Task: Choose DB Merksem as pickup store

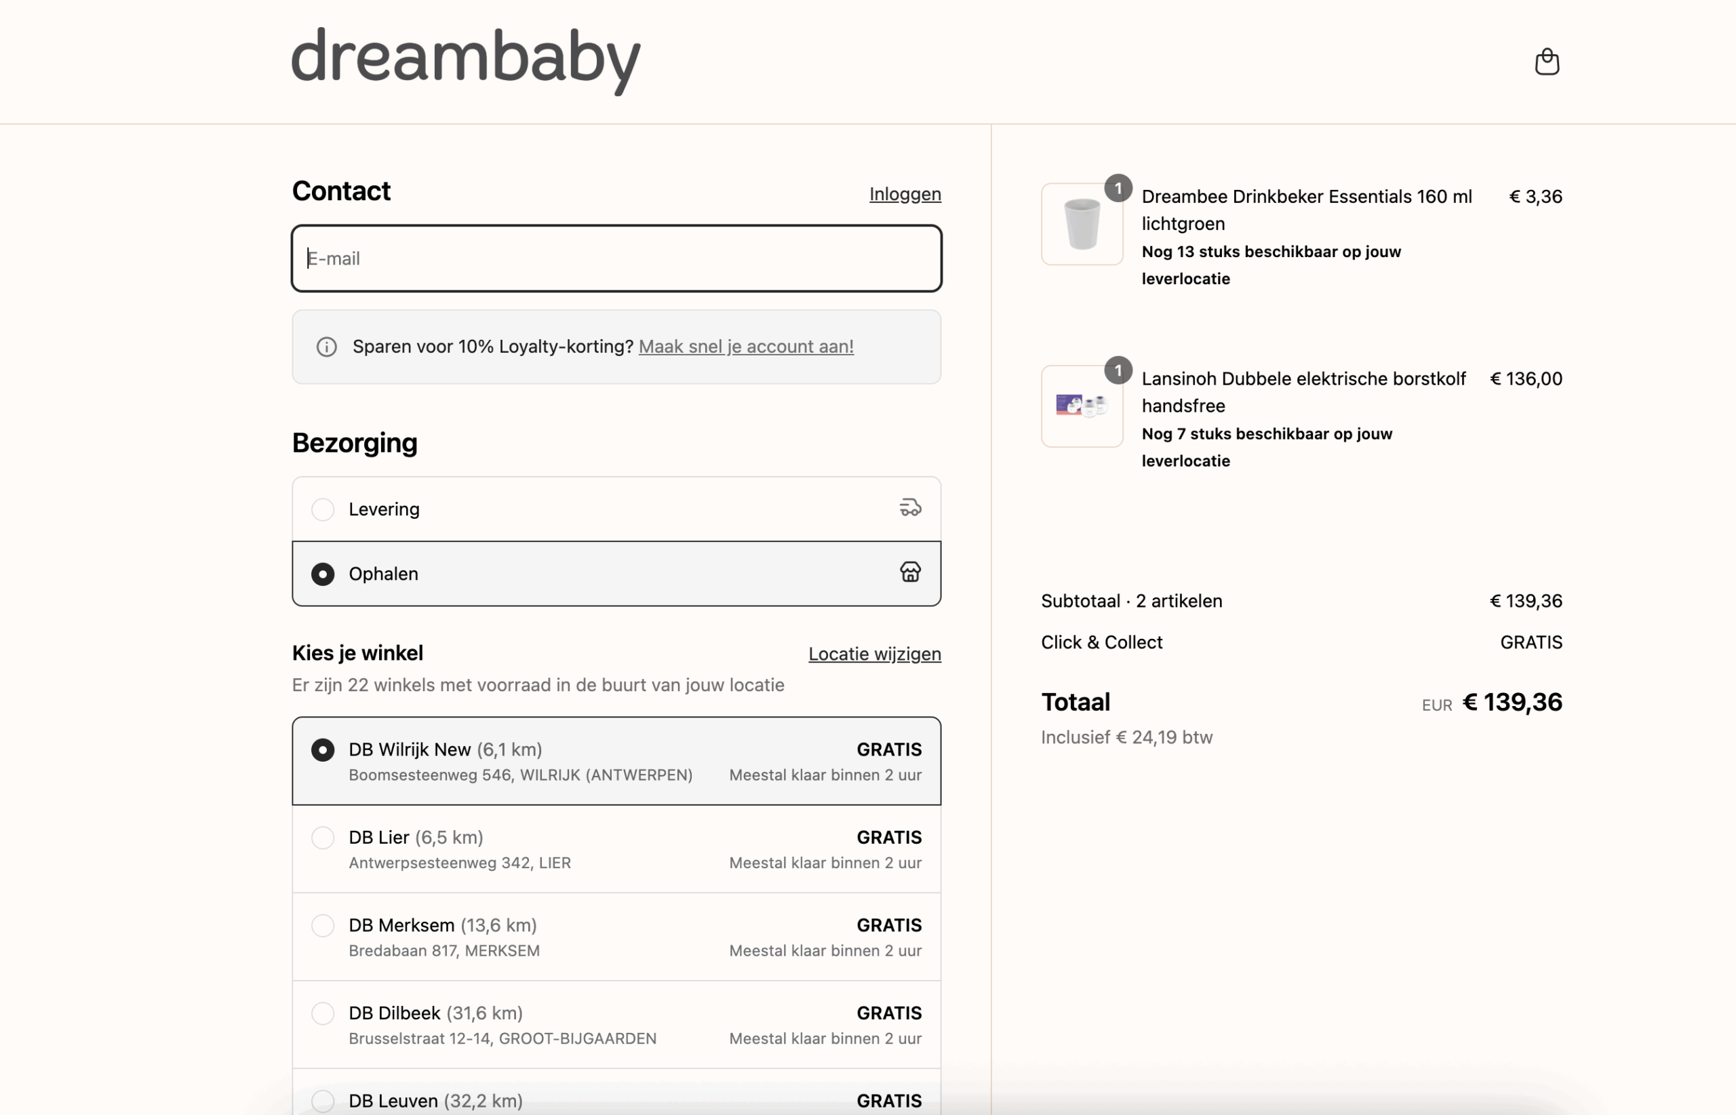Action: coord(323,925)
